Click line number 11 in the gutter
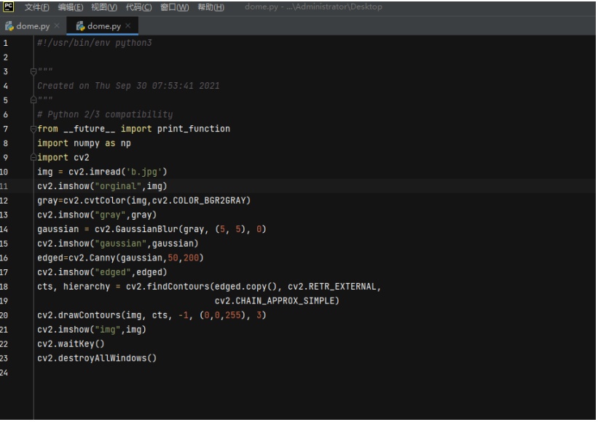The image size is (598, 422). 5,186
